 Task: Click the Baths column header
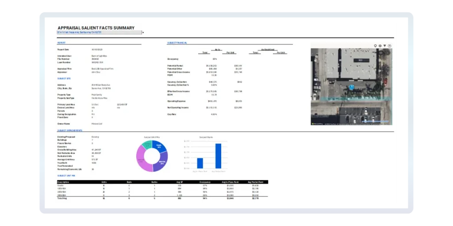154,182
